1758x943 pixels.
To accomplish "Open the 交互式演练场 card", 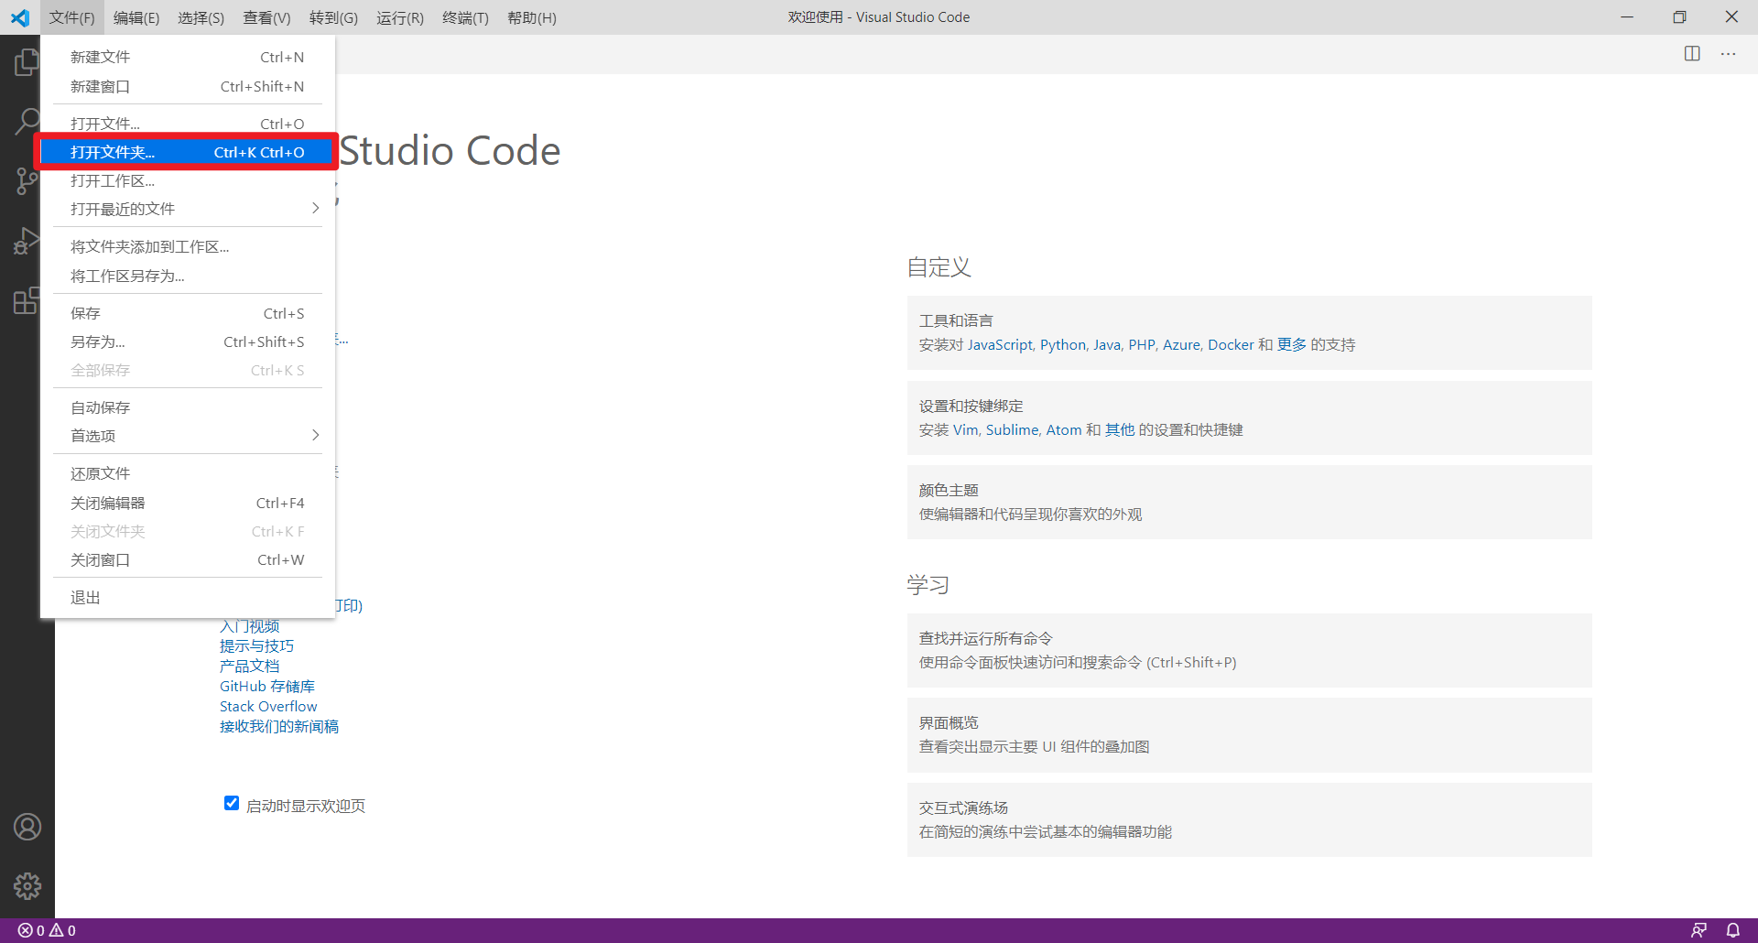I will [1249, 819].
